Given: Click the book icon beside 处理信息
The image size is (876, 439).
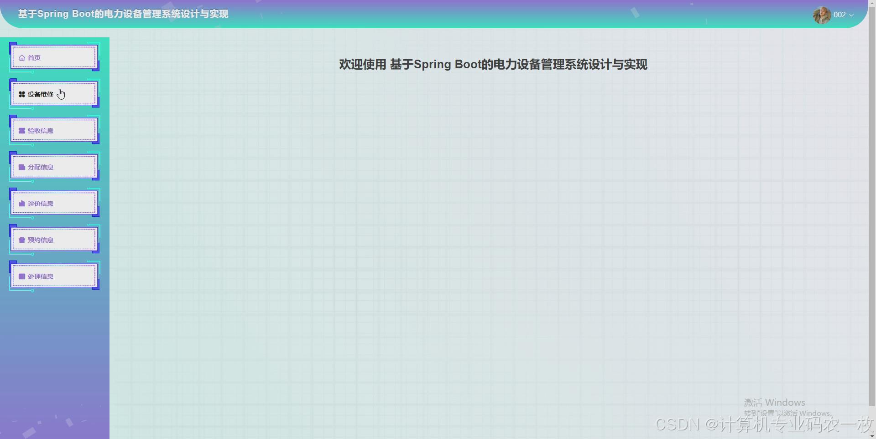Looking at the screenshot, I should pyautogui.click(x=21, y=276).
